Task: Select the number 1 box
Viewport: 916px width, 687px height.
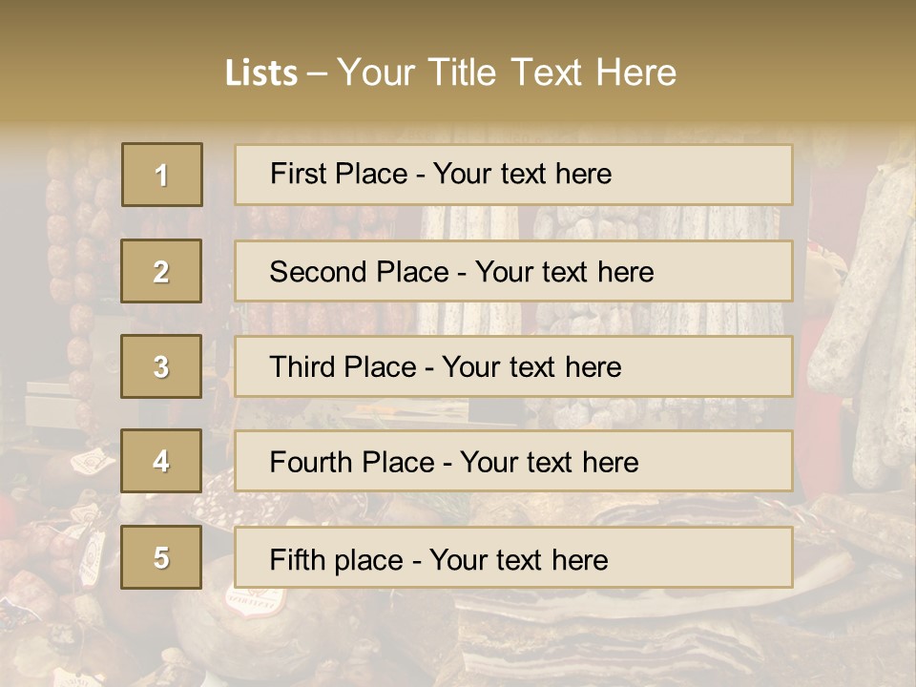Action: 162,175
